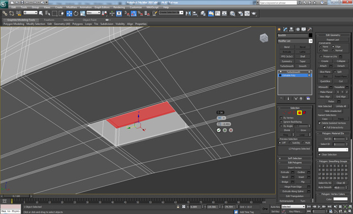Toggle the Delete Isolated Vertices checkbox
This screenshot has height=214, width=353.
[319, 123]
